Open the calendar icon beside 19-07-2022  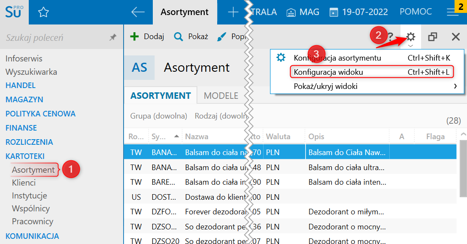tap(334, 12)
